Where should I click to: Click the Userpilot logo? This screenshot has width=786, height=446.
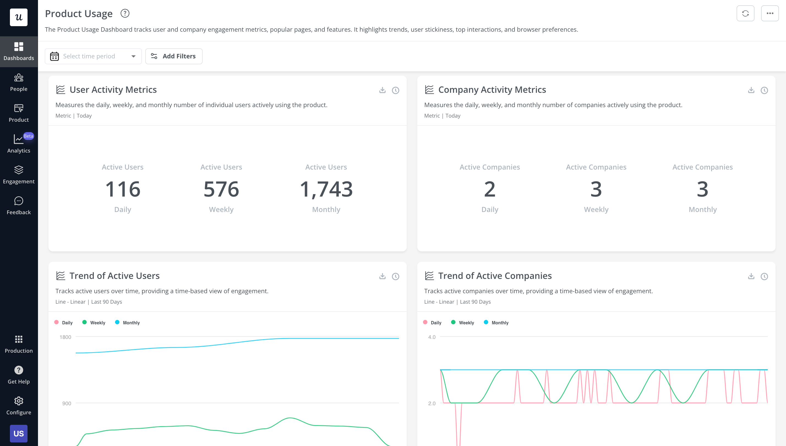click(19, 17)
